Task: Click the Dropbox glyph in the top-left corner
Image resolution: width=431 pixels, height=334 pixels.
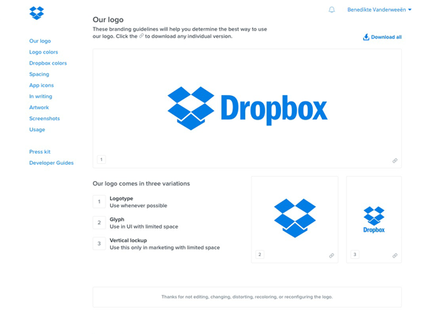Action: (36, 13)
